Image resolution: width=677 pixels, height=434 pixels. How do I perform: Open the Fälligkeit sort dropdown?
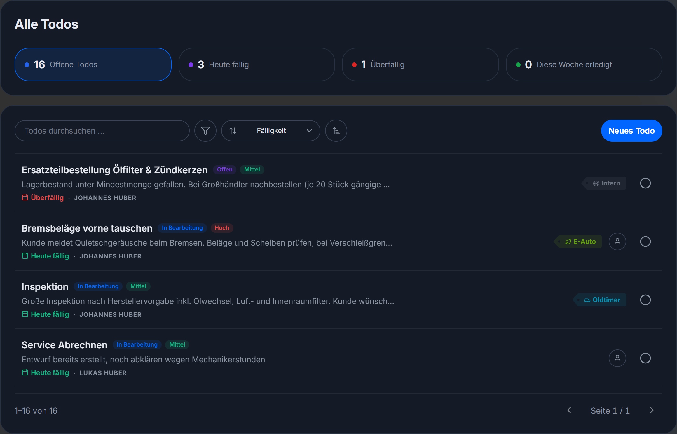(271, 131)
